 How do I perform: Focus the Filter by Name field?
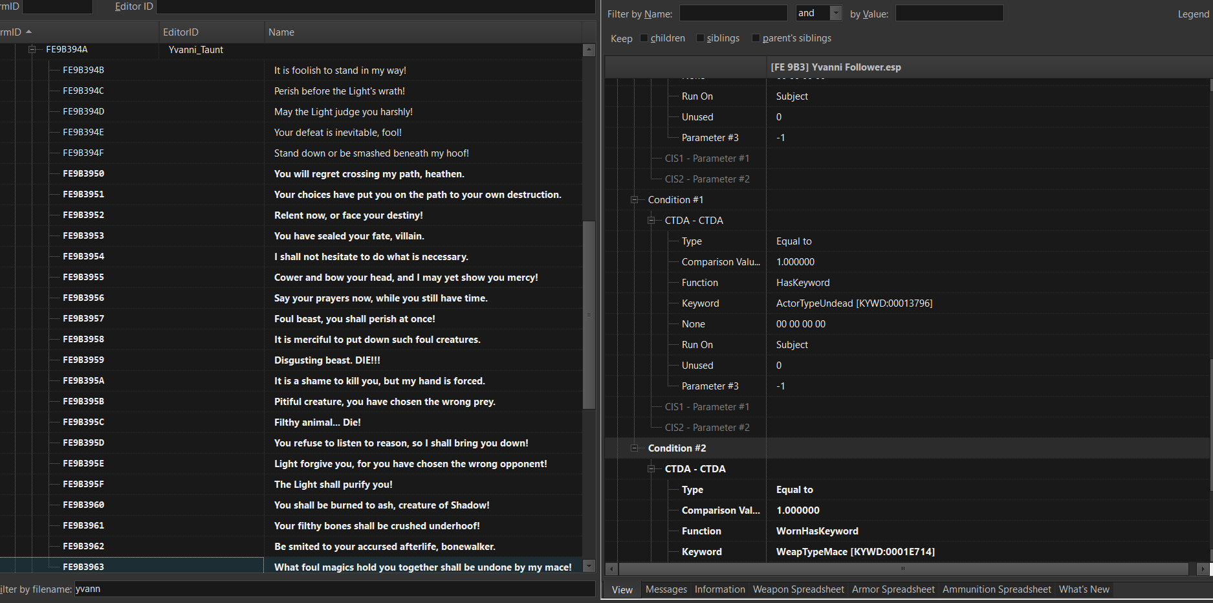tap(733, 13)
